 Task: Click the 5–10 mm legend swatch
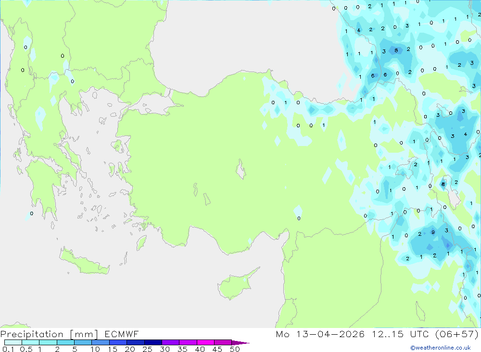click(83, 342)
